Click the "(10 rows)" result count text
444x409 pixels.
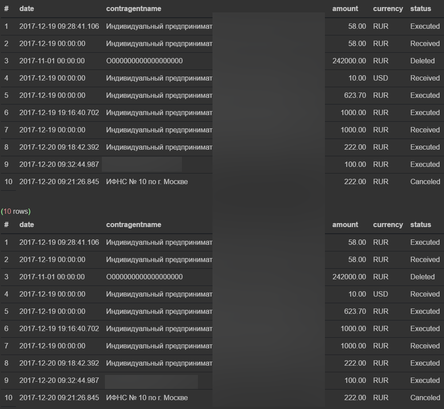(x=16, y=211)
